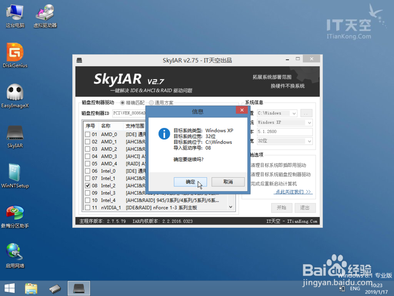Screen dimensions: 394x296
Task: Launch DiskGenius from desktop
Action: click(x=15, y=55)
